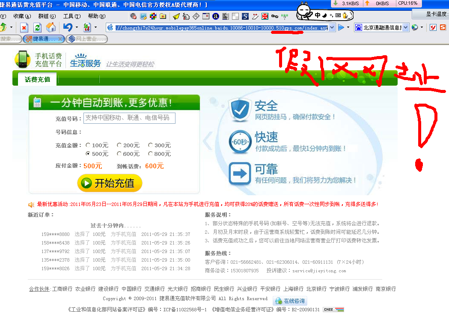Select the 600元 recharge amount
449x319 pixels.
click(x=119, y=153)
